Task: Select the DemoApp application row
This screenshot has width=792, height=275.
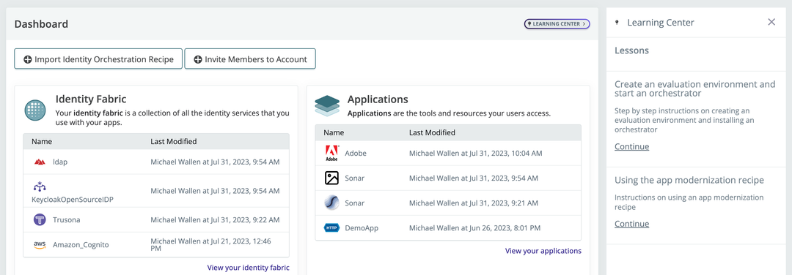Action: pyautogui.click(x=448, y=228)
